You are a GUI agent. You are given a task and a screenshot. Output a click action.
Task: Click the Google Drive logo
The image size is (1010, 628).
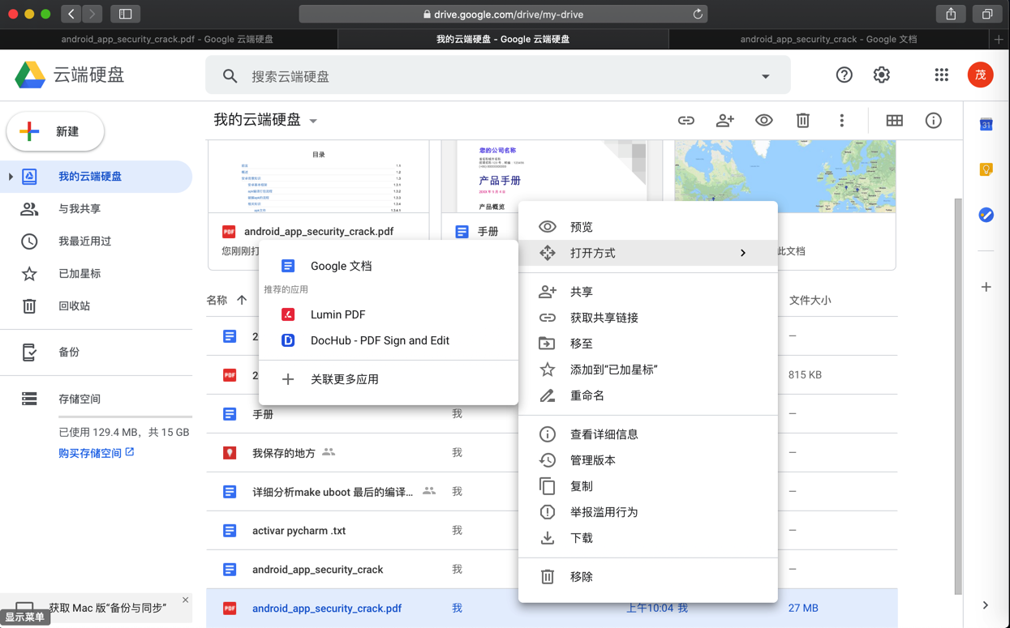click(x=30, y=75)
